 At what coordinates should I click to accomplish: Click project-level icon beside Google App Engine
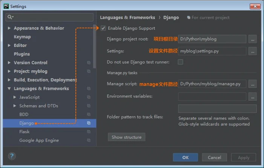[89, 140]
